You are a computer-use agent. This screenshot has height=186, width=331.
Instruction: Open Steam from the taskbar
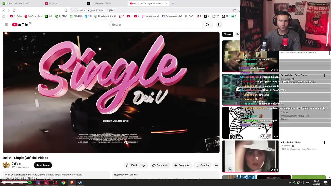tap(80, 183)
